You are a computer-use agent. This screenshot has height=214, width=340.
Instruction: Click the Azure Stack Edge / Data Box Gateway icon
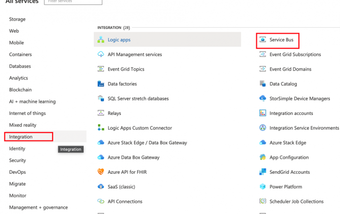tap(101, 143)
